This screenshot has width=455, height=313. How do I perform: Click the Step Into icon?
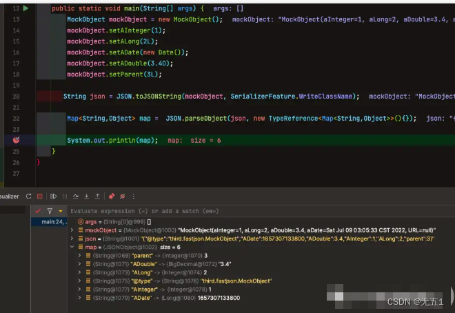tap(86, 196)
